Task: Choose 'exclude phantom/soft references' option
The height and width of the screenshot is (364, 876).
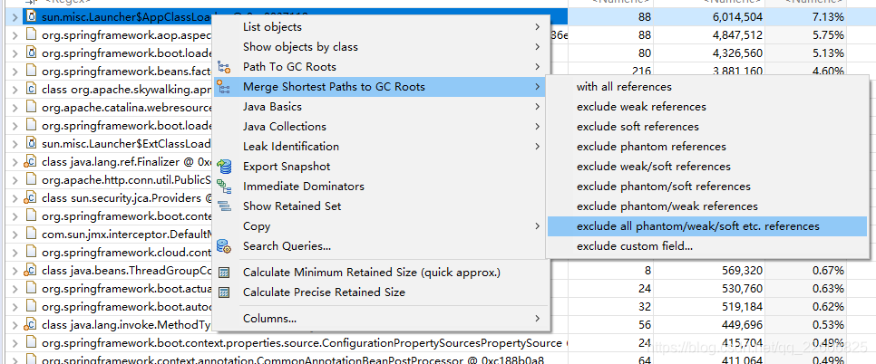Action: (x=707, y=187)
